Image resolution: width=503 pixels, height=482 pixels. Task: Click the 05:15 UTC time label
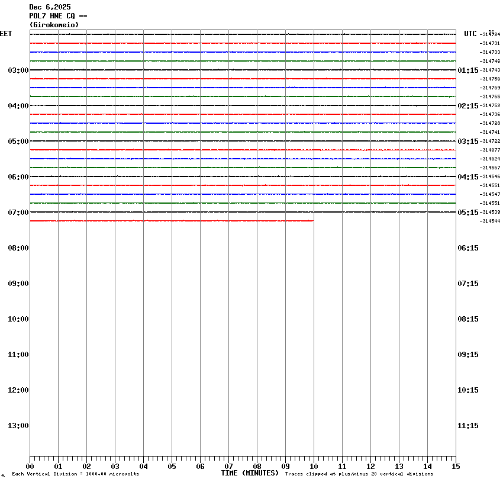point(468,213)
